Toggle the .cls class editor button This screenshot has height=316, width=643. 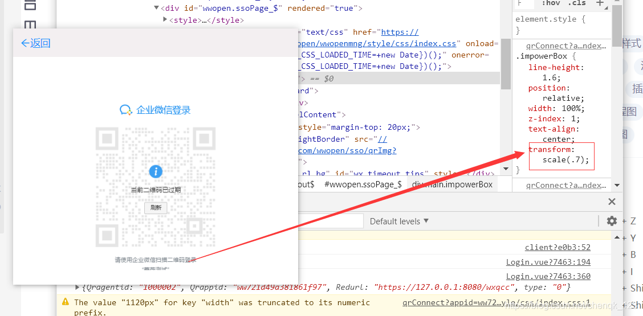[x=576, y=3]
